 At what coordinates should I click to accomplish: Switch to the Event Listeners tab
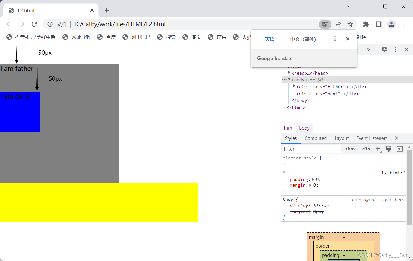click(x=372, y=138)
